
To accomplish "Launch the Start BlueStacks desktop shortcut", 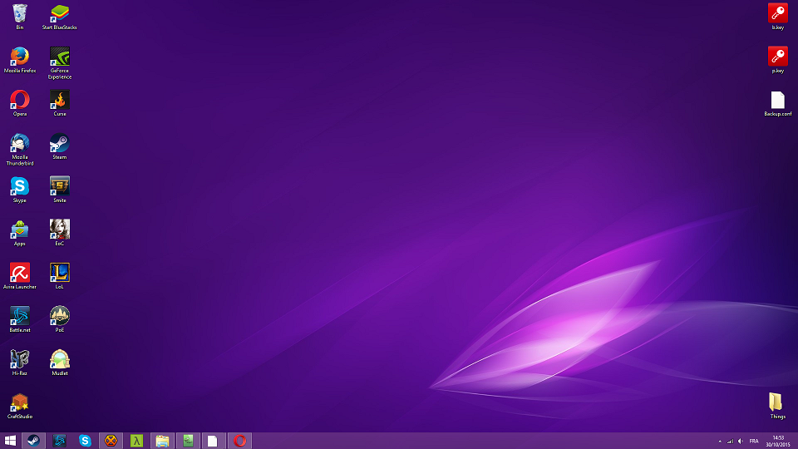I will [x=60, y=13].
